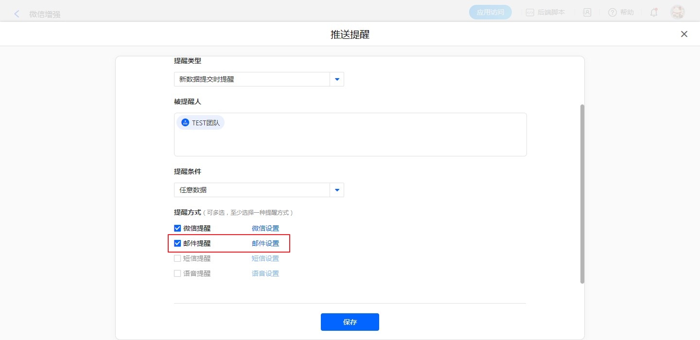This screenshot has height=340, width=700.
Task: Click the dialog's vertical scrollbar
Action: [x=582, y=193]
